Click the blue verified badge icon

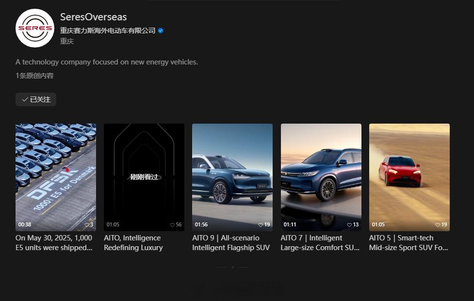pos(161,31)
